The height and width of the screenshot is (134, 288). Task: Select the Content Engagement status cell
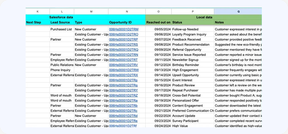(193, 106)
